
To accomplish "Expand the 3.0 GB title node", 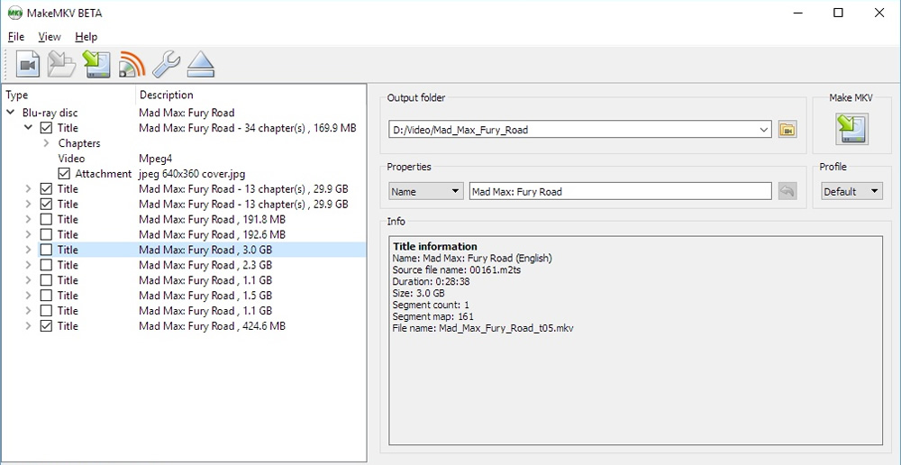I will pyautogui.click(x=28, y=250).
